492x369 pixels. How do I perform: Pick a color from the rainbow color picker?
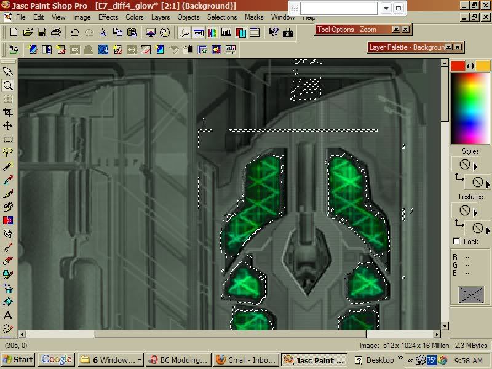point(470,109)
